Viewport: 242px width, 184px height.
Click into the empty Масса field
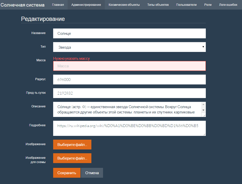coord(129,66)
